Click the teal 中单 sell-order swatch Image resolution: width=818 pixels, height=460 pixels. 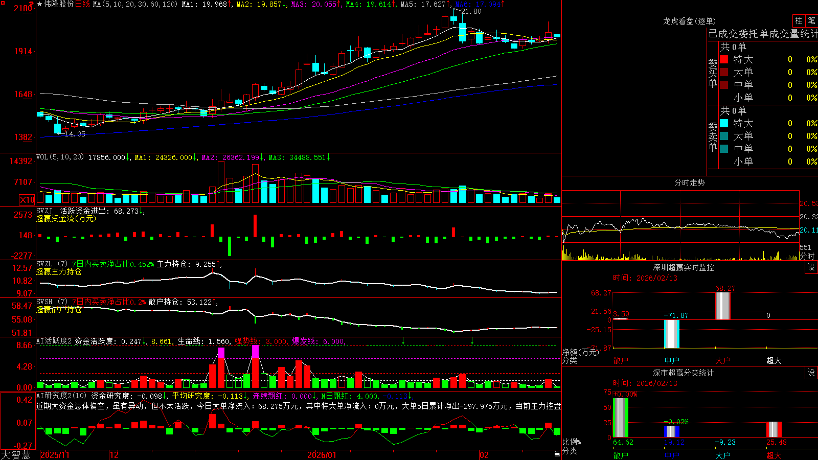724,149
